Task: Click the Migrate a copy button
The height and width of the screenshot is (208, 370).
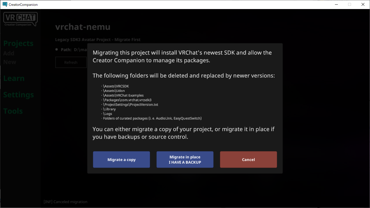Action: point(121,160)
